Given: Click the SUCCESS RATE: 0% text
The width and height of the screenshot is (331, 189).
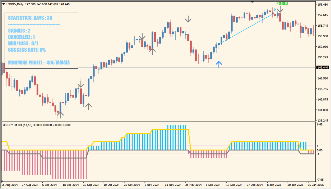Looking at the screenshot, I should [27, 50].
